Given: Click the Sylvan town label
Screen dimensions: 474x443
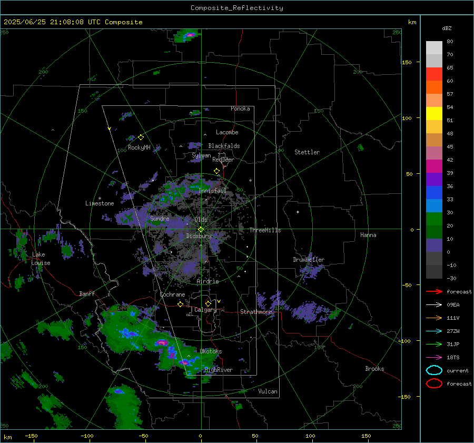Looking at the screenshot, I should pos(201,156).
